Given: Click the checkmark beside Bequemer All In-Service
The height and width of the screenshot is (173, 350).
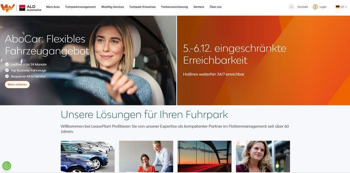Looking at the screenshot, I should pos(7,76).
